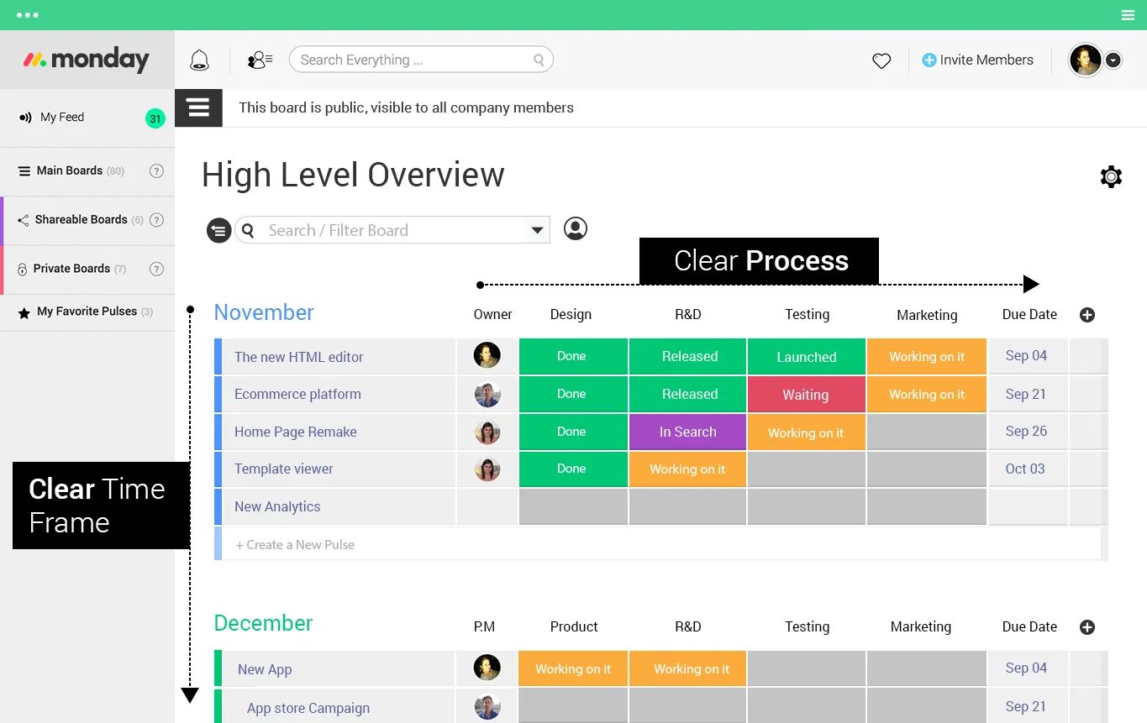Image resolution: width=1147 pixels, height=723 pixels.
Task: Open My Feed in the sidebar
Action: pyautogui.click(x=62, y=118)
